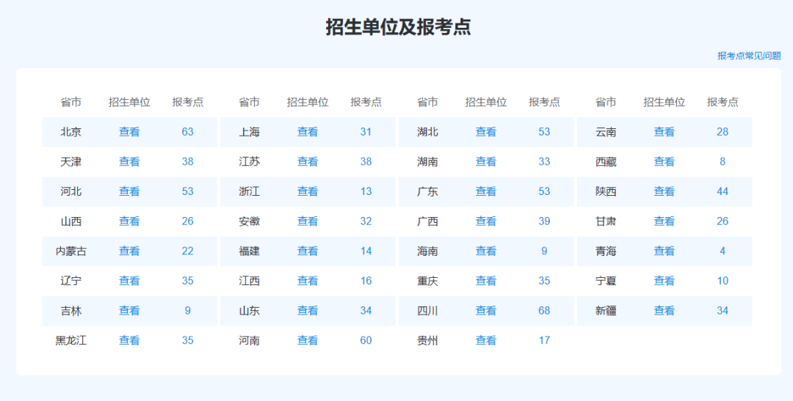Open 河南's 60 exam sites link
The height and width of the screenshot is (401, 793).
point(366,340)
